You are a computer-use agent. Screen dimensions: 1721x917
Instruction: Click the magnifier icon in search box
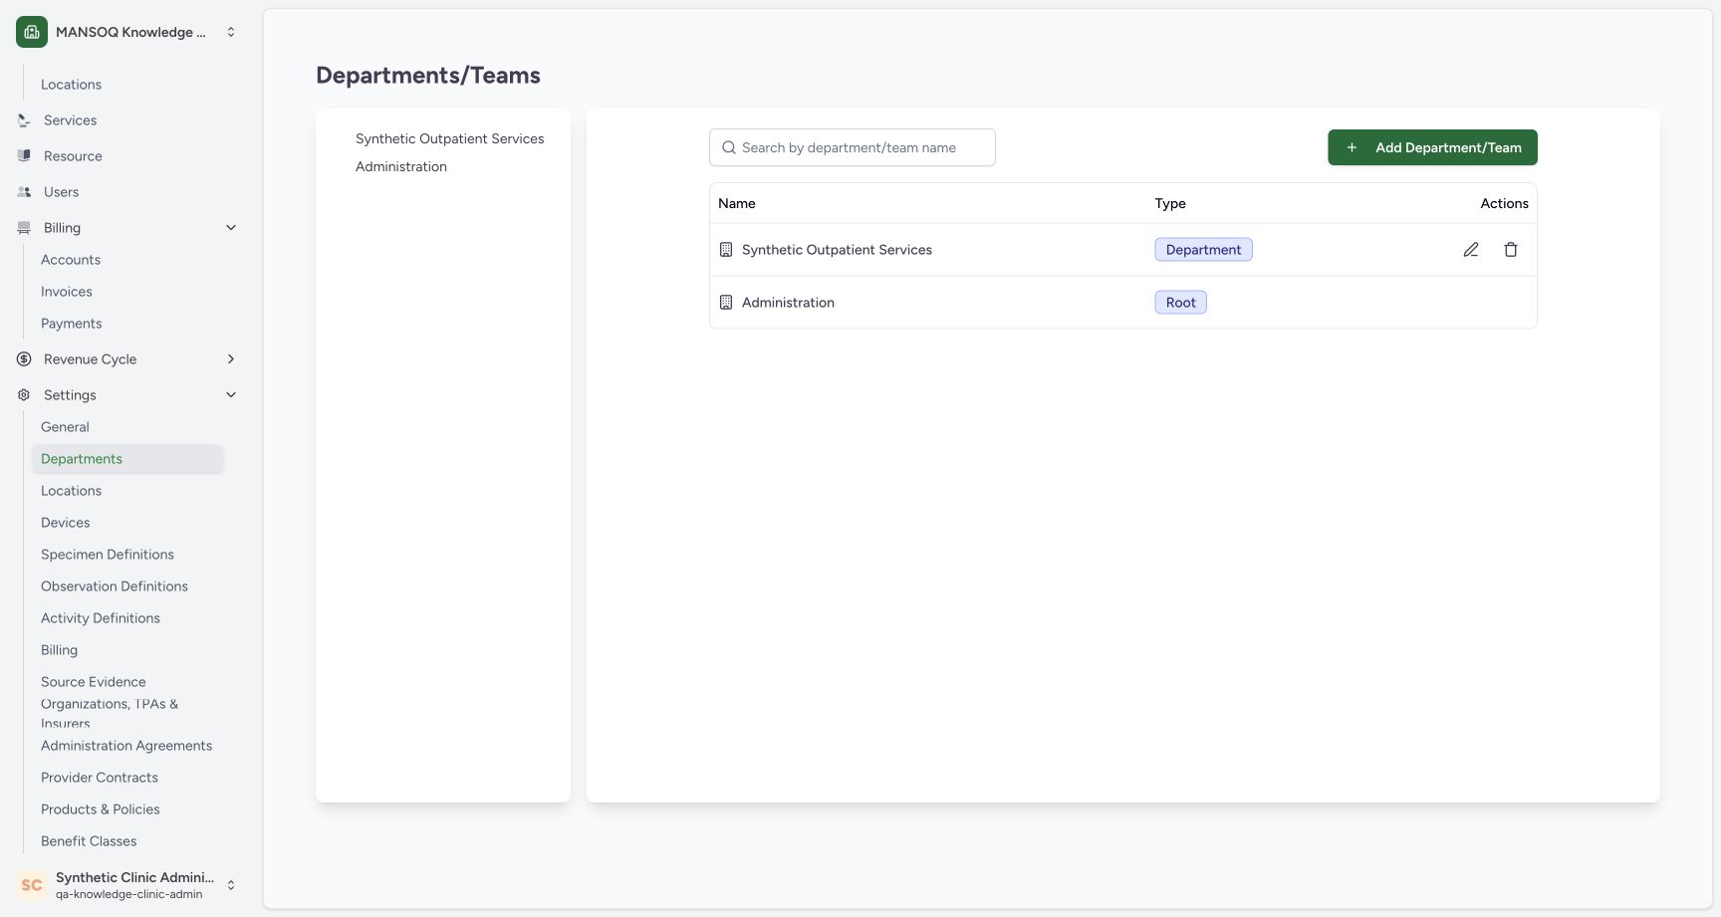(x=729, y=147)
